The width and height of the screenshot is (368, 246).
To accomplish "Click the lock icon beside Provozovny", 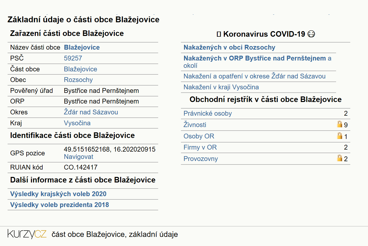I will click(340, 158).
